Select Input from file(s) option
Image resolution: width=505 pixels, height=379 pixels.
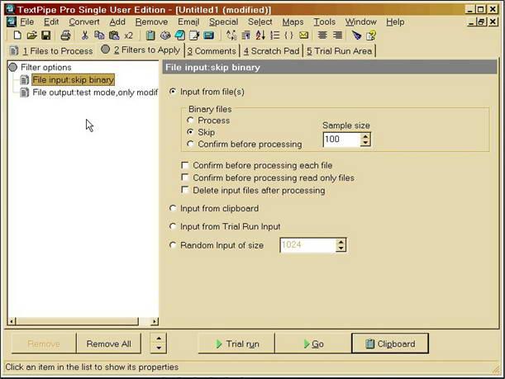click(x=173, y=92)
